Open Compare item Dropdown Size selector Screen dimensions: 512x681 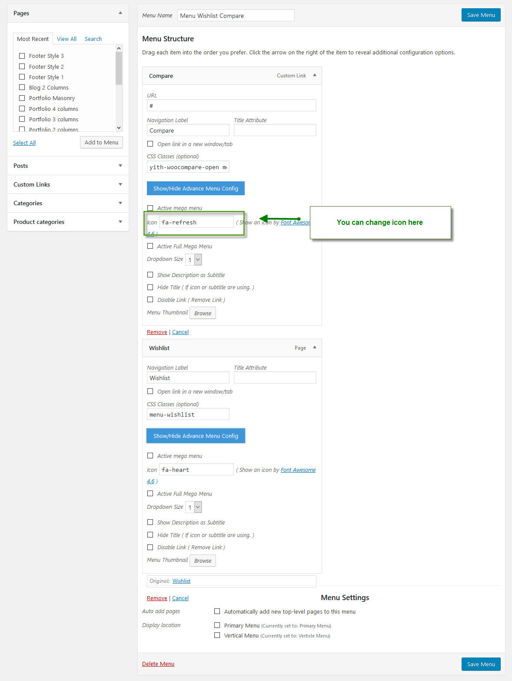(x=193, y=260)
